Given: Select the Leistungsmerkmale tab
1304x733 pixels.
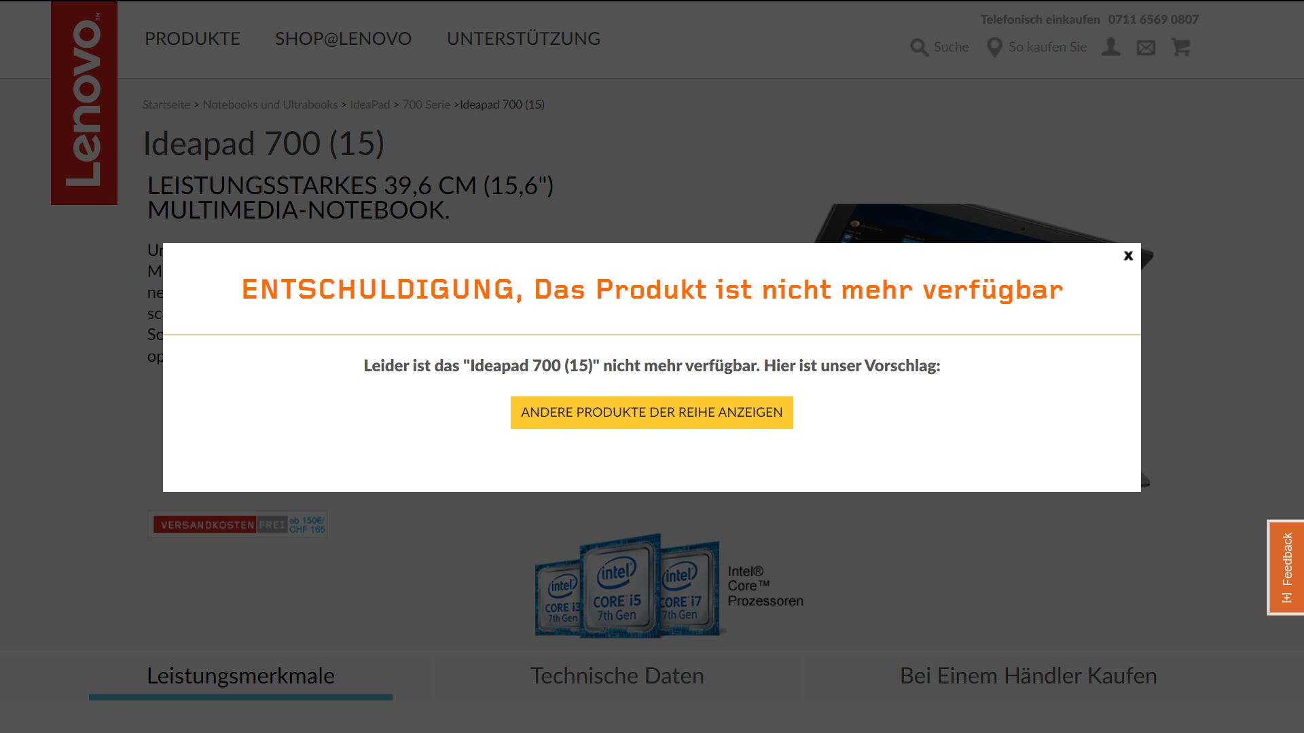Looking at the screenshot, I should point(240,676).
